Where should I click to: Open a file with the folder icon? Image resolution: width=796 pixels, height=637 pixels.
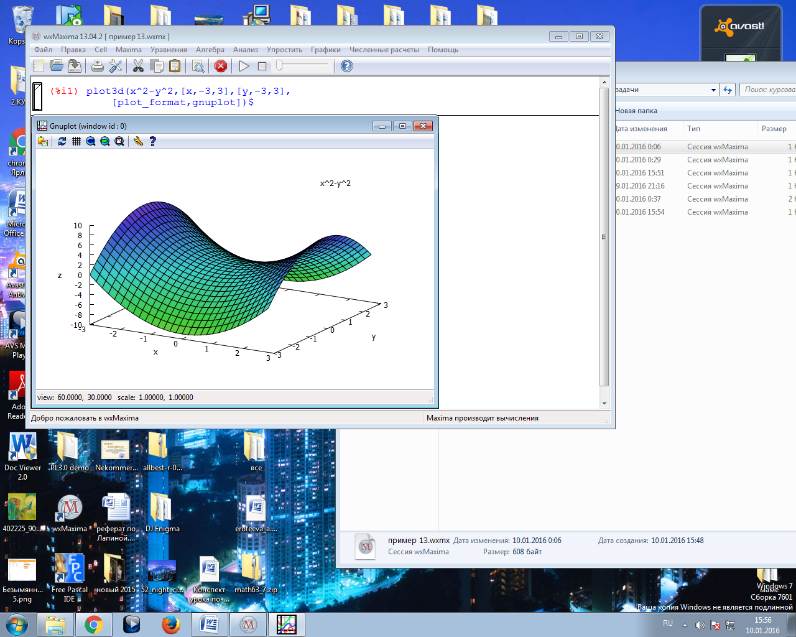coord(57,66)
